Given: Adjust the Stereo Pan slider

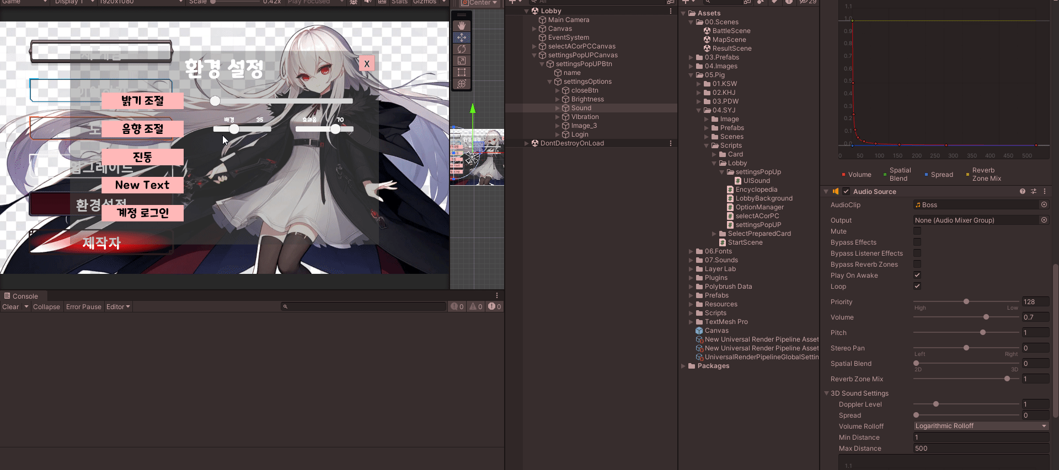Looking at the screenshot, I should tap(966, 348).
